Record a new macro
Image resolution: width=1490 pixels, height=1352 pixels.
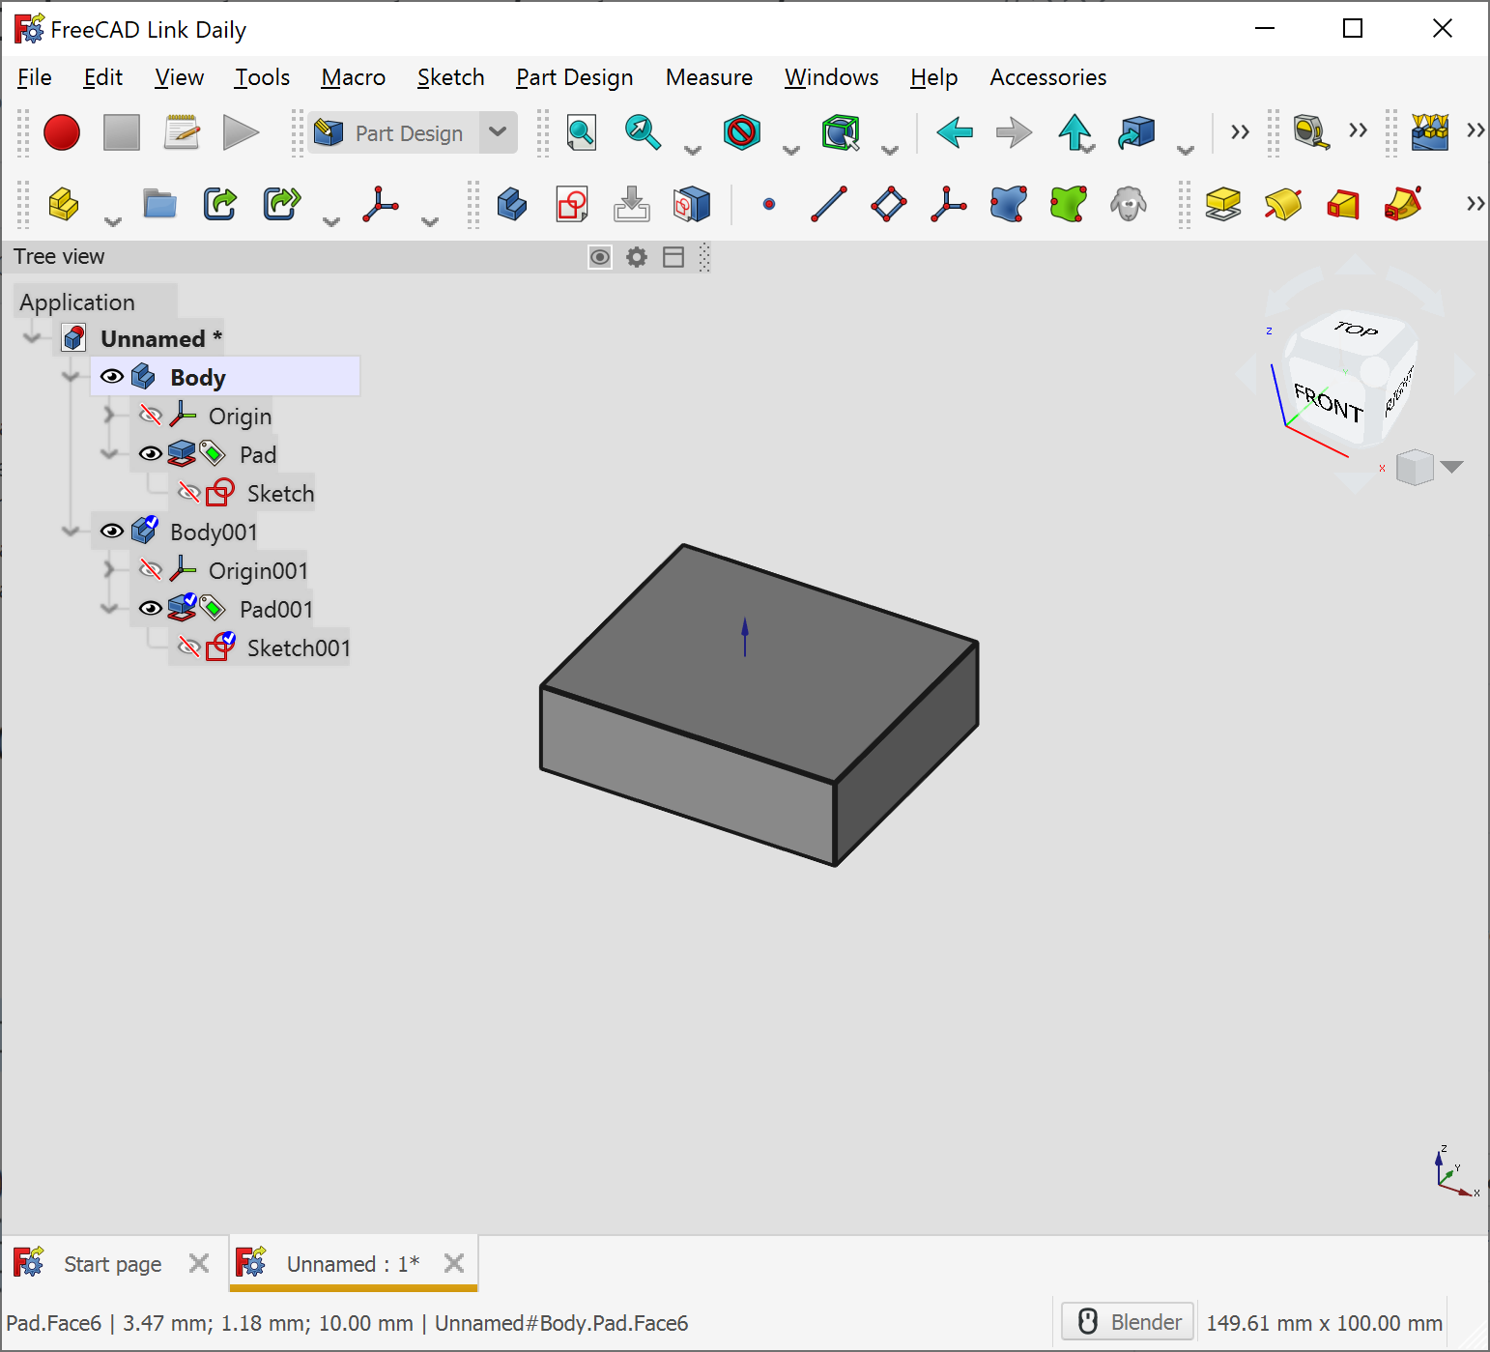click(62, 132)
